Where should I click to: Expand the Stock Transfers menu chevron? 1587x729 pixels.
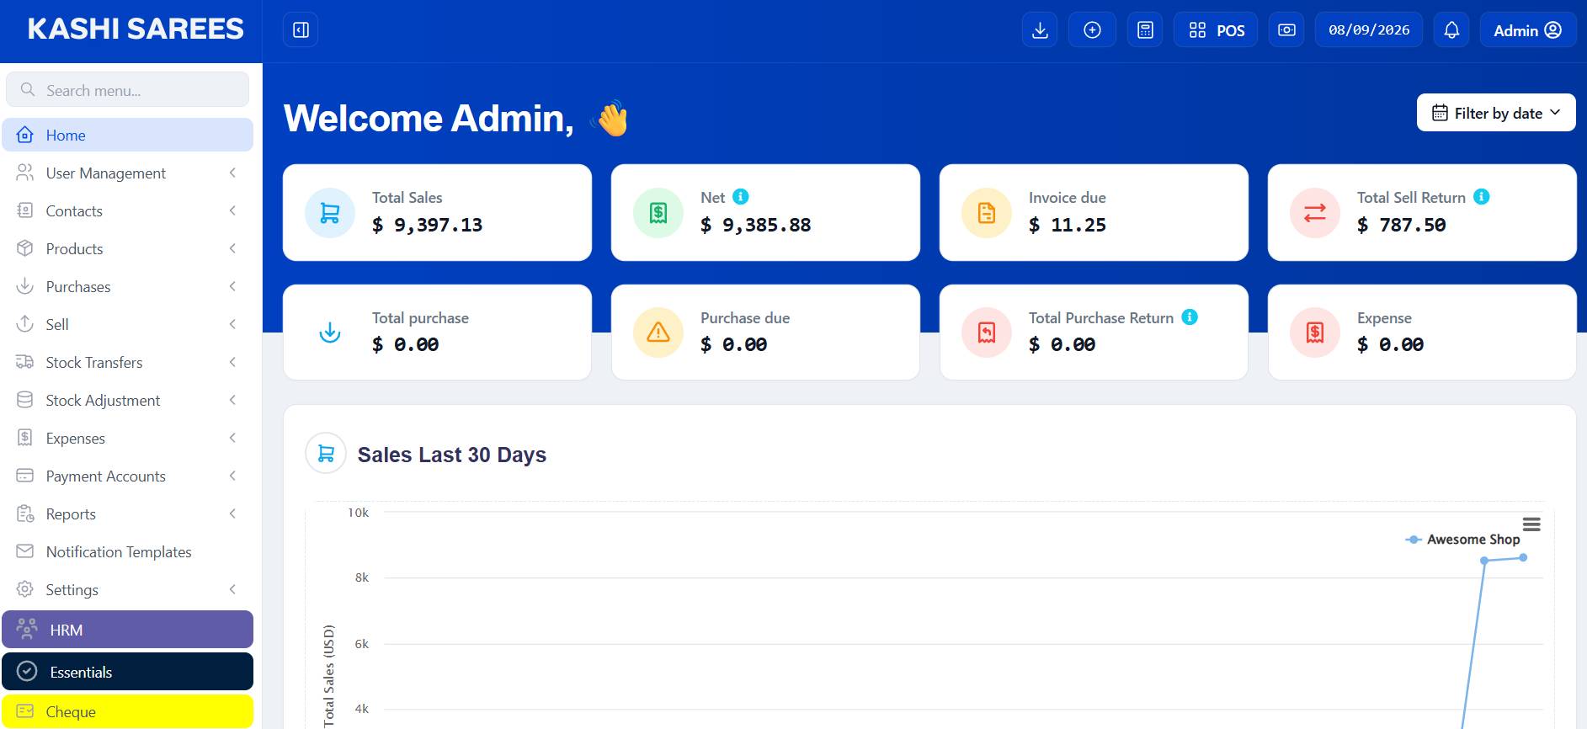click(x=232, y=362)
